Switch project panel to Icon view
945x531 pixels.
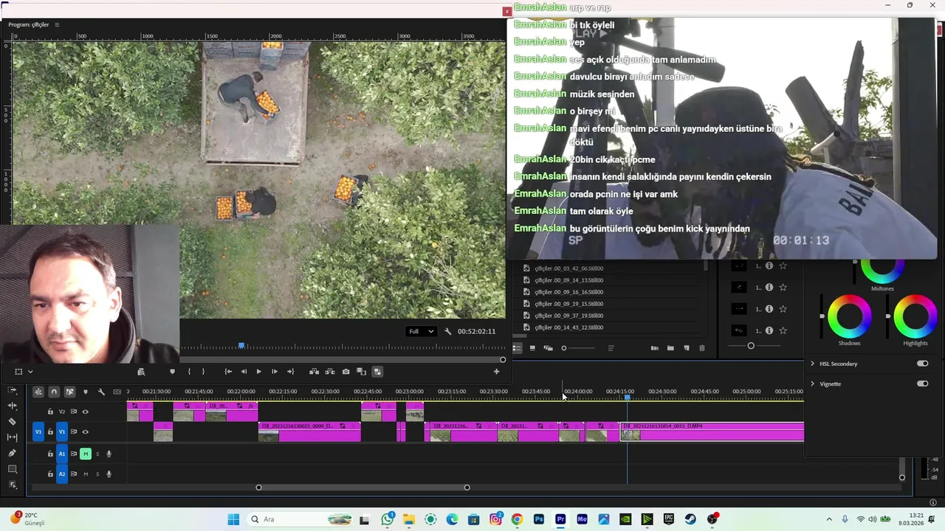(532, 348)
